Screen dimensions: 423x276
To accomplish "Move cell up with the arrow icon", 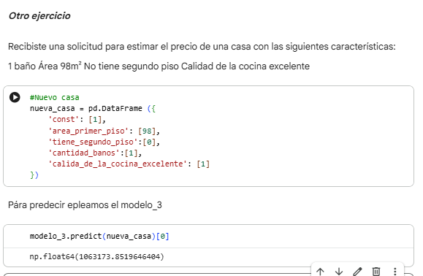I will click(320, 271).
